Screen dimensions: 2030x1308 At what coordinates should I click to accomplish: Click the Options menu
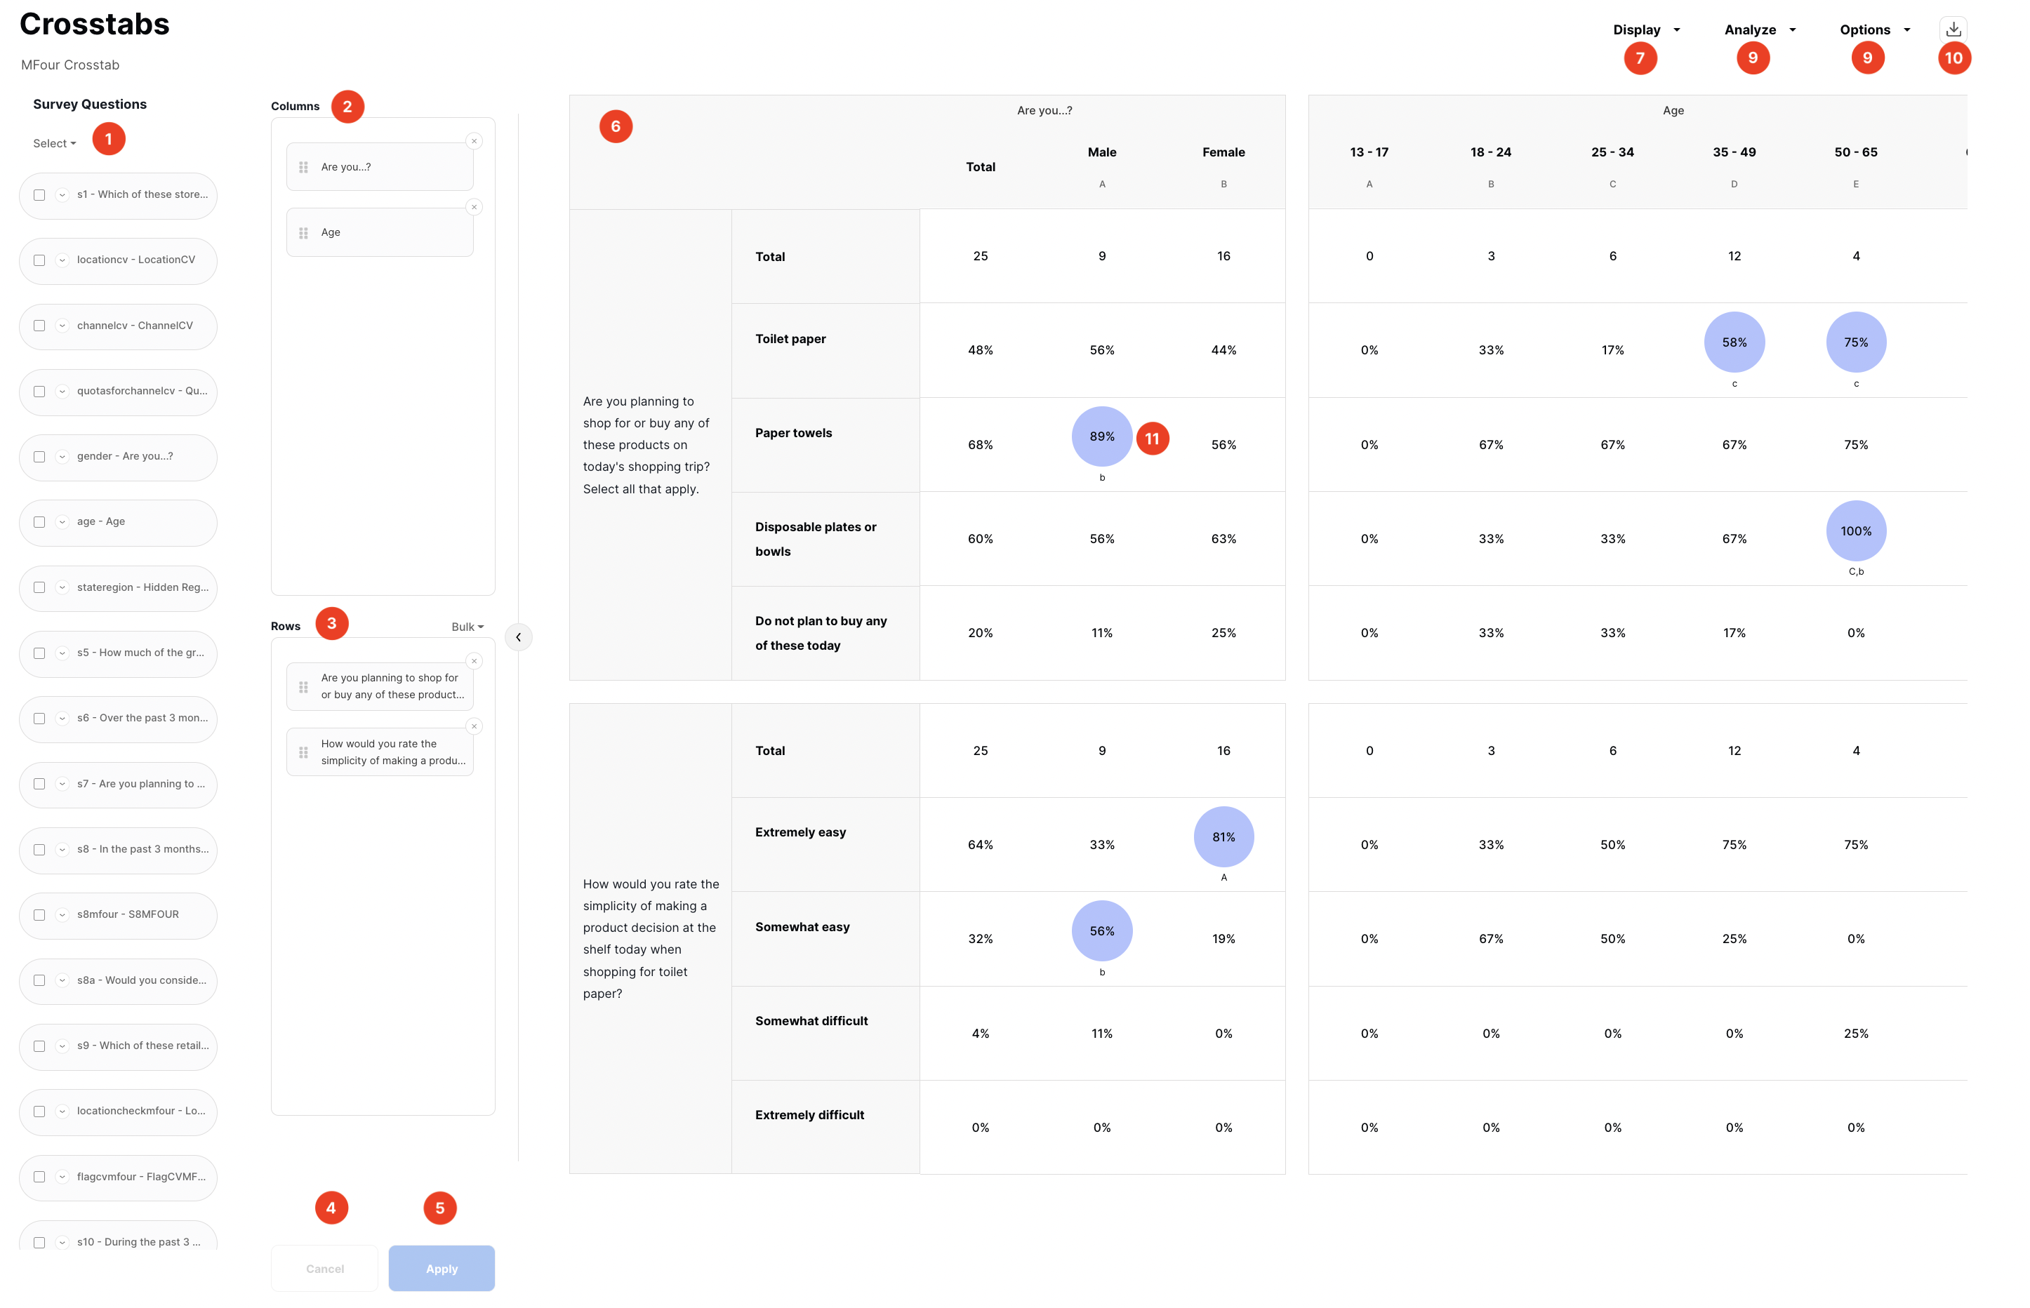1873,29
